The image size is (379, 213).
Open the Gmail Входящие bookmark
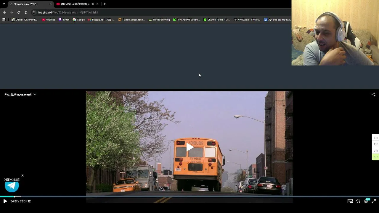point(101,20)
